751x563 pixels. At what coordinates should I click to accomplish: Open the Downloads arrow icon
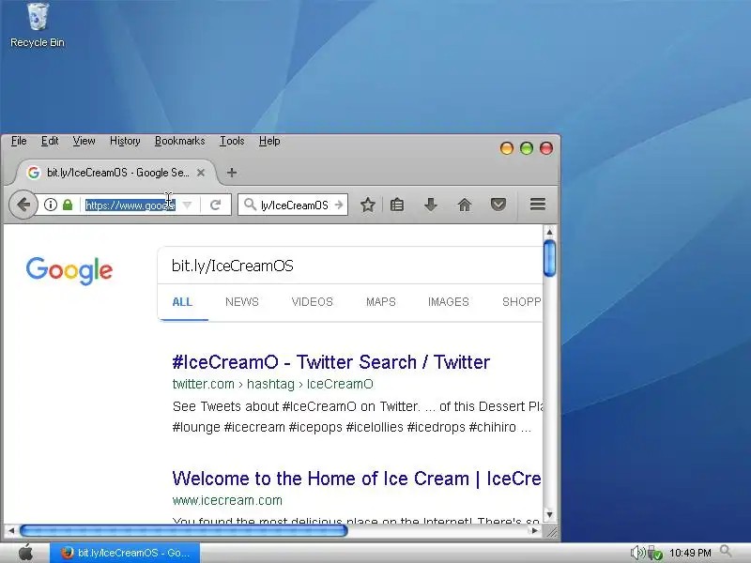click(x=431, y=205)
